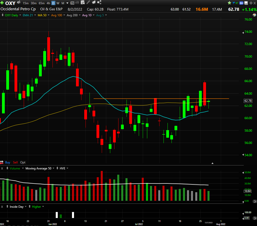This screenshot has height=226, width=257.
Task: Click the Sell button
Action: [x=15, y=162]
